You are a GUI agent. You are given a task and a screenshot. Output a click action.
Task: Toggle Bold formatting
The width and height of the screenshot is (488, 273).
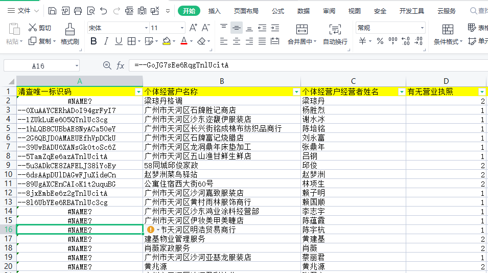[x=94, y=41]
